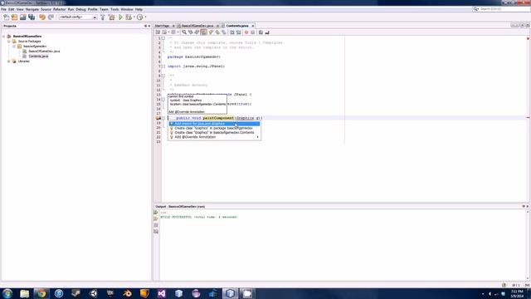Click the Undo toolbar icon
The height and width of the screenshot is (299, 531).
[42, 17]
